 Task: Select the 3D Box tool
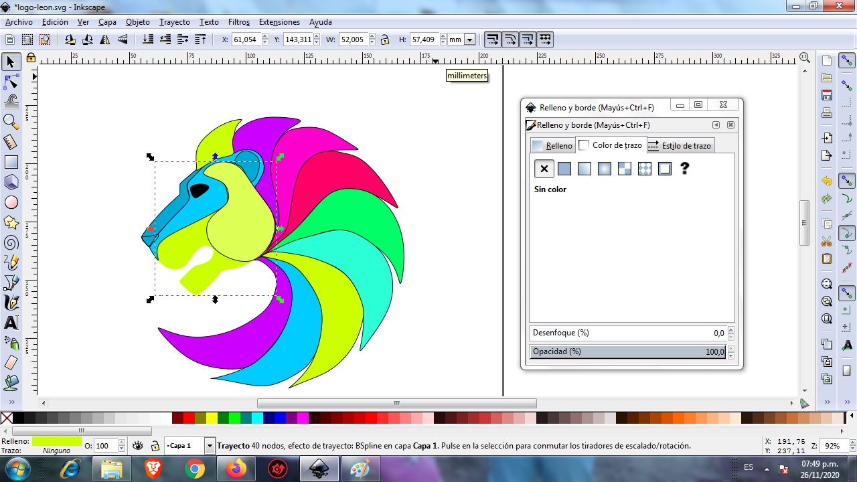point(11,182)
